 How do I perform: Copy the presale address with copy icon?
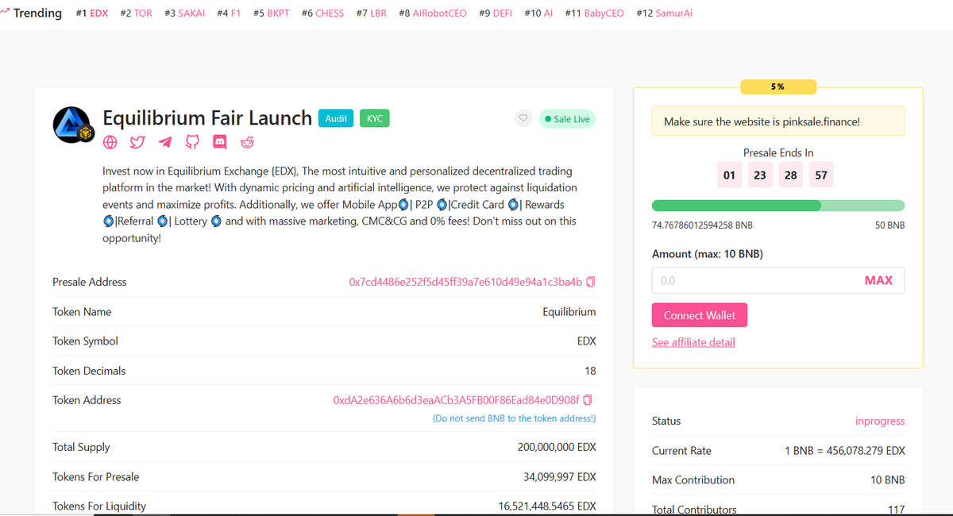[x=590, y=282]
